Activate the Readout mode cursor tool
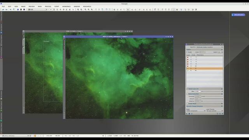 pyautogui.click(x=51, y=9)
